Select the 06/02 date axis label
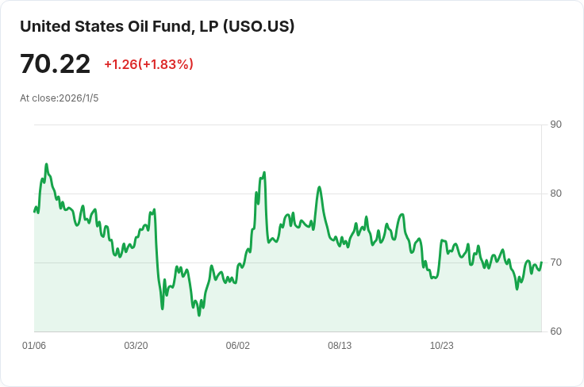The height and width of the screenshot is (387, 584). coord(238,346)
